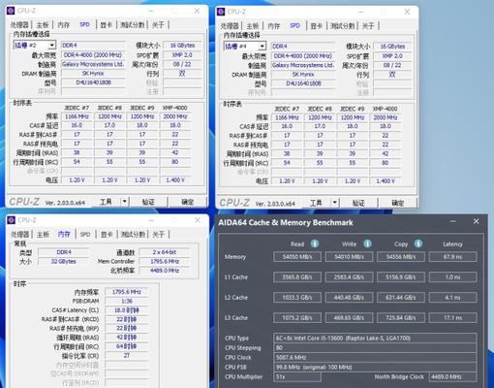Click the CPU-Z app icon in slot #2 window
Image resolution: width=494 pixels, height=388 pixels.
point(11,11)
